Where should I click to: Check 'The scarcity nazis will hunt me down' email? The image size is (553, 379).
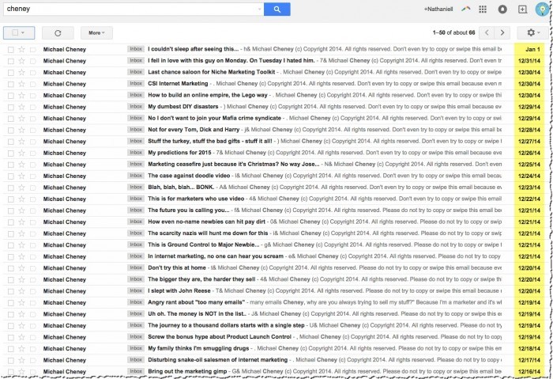click(11, 233)
